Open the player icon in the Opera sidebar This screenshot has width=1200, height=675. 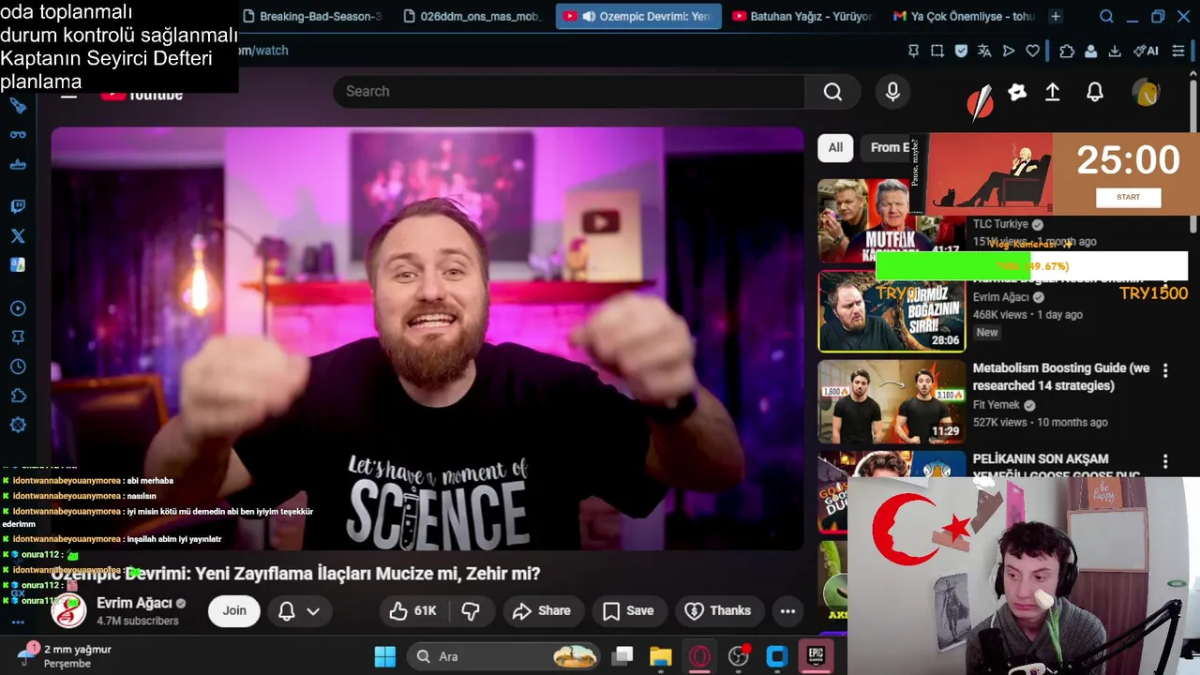18,308
